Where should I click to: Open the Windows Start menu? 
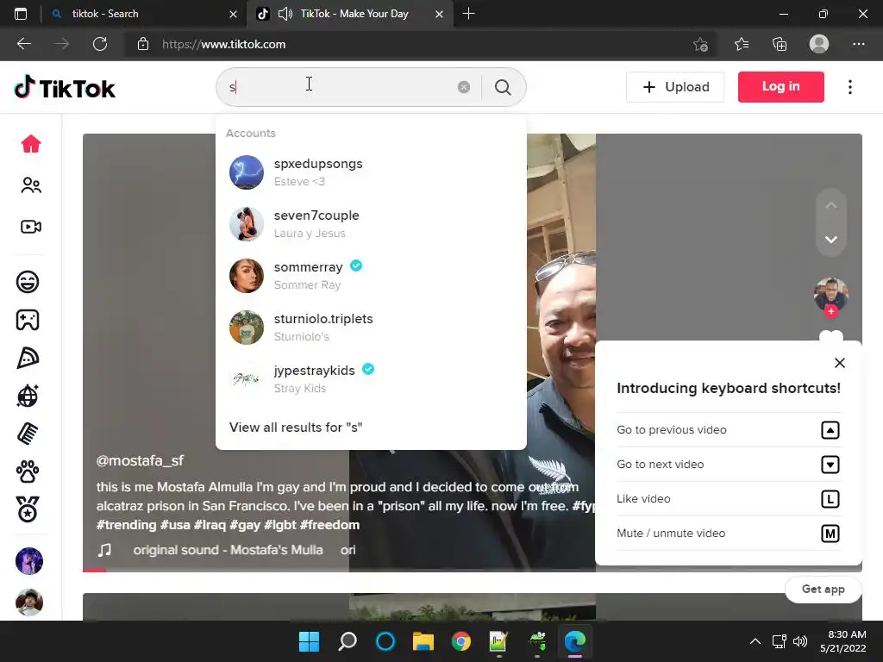coord(309,641)
